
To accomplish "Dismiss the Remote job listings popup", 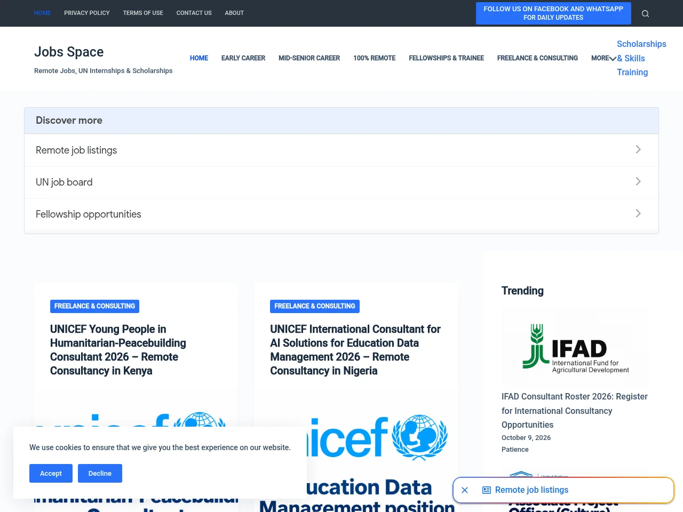I will pos(465,490).
